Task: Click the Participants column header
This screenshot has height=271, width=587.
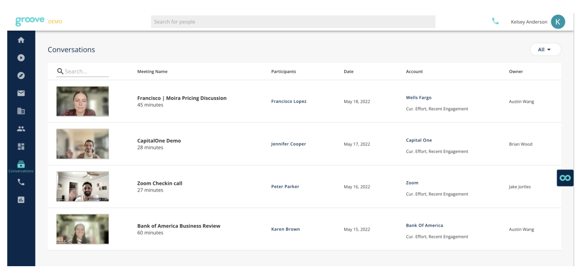Action: pos(283,72)
